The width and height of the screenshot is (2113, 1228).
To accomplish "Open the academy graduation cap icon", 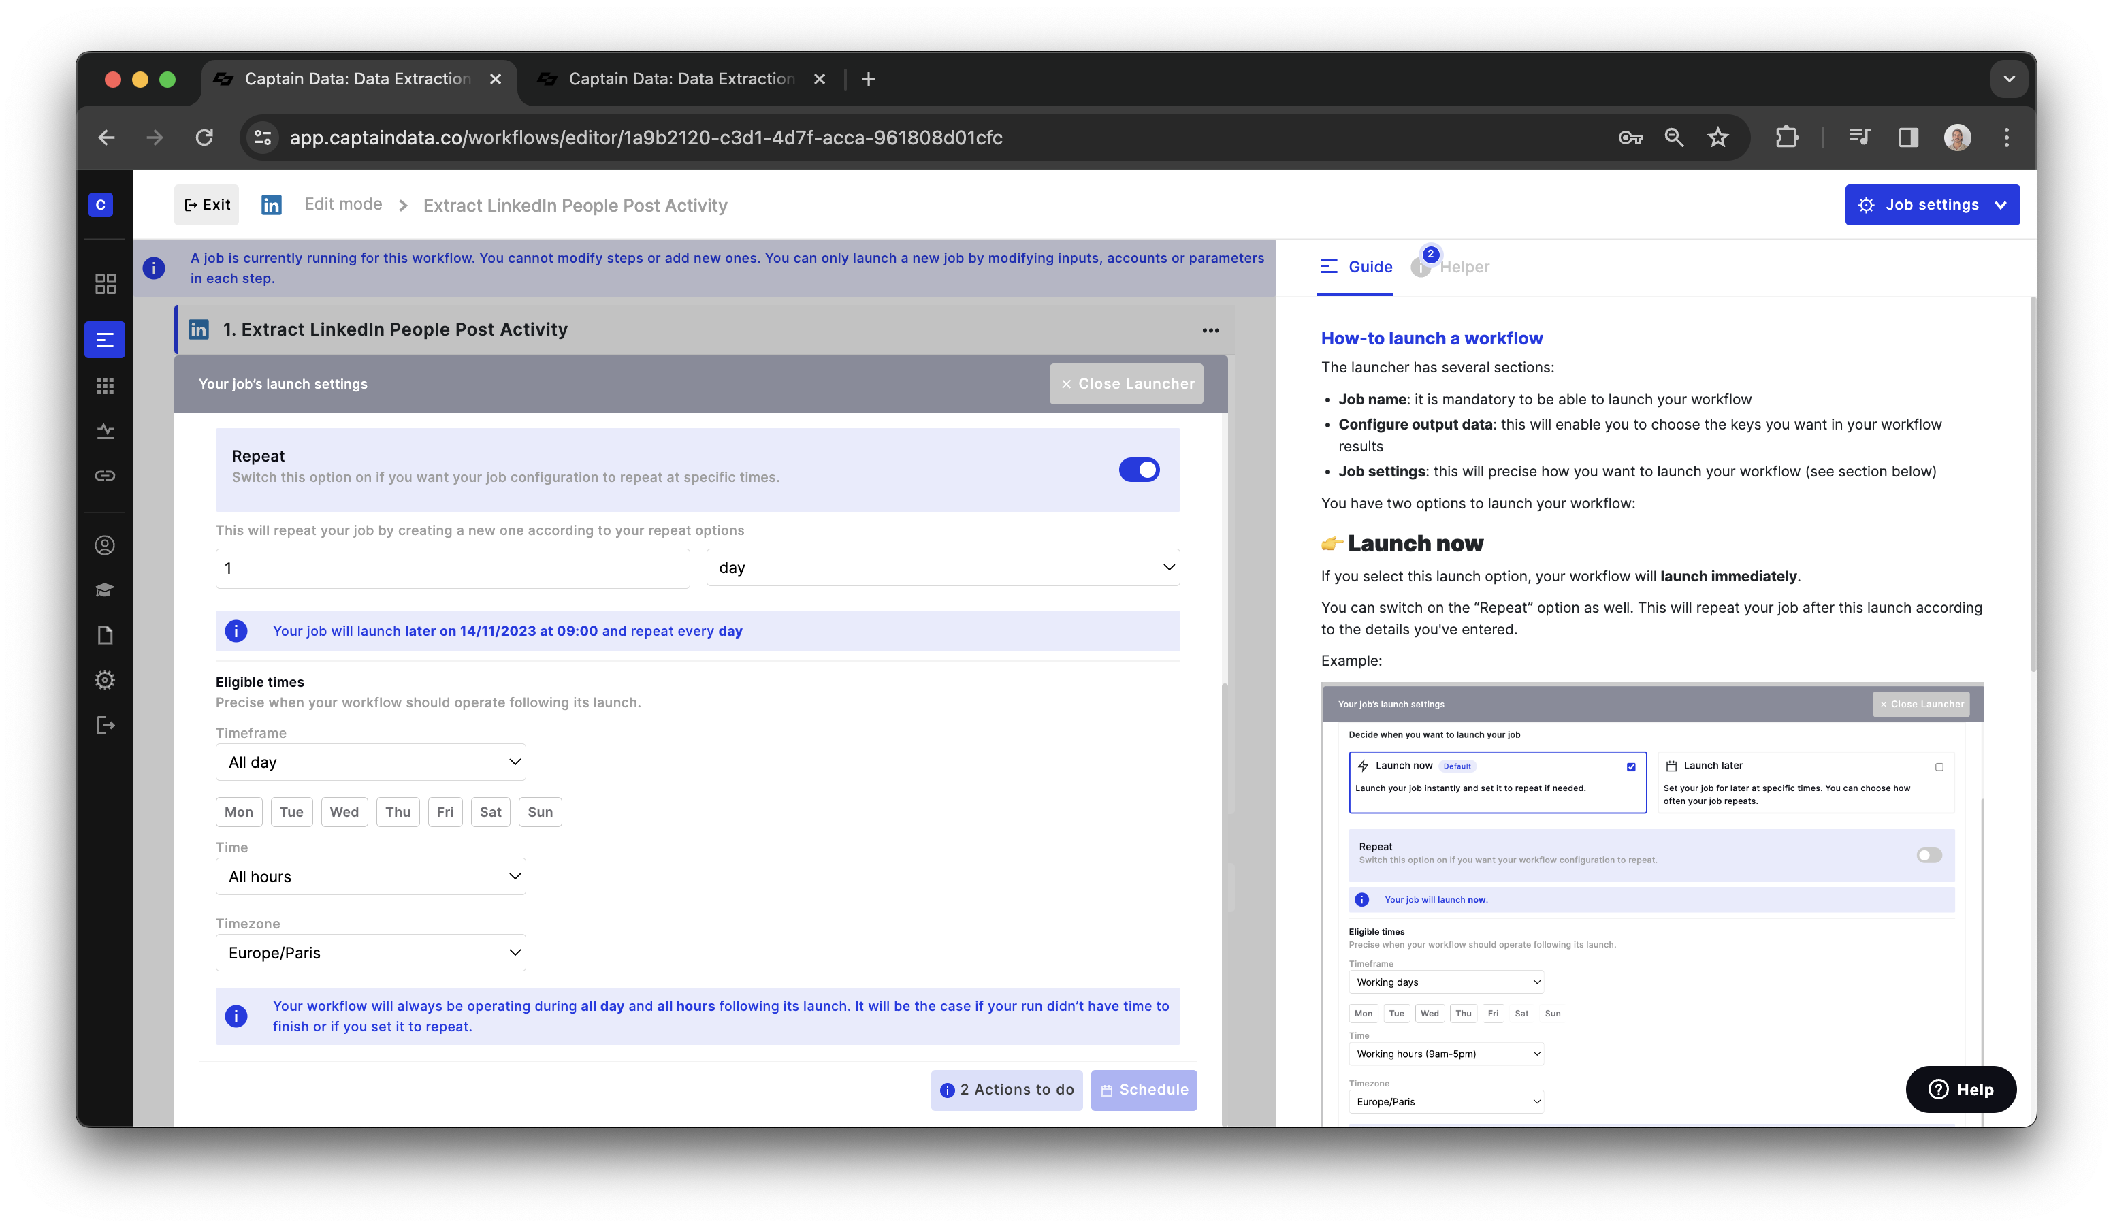I will (x=105, y=590).
